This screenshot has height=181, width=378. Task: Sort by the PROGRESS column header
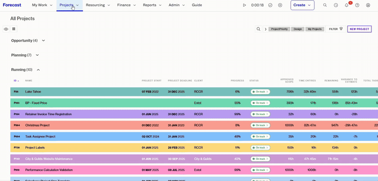(x=238, y=81)
